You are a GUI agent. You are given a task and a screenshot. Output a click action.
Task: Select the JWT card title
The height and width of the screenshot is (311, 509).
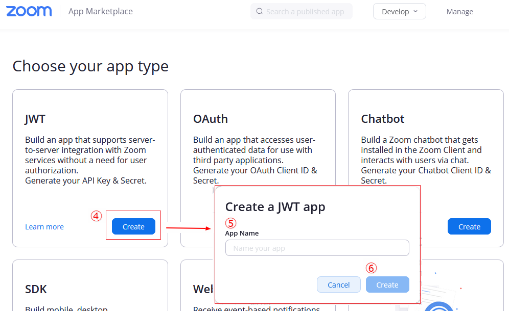[35, 119]
